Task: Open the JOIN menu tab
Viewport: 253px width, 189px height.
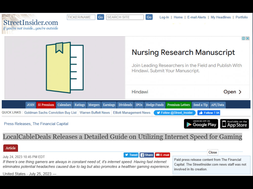Action: [x=31, y=105]
